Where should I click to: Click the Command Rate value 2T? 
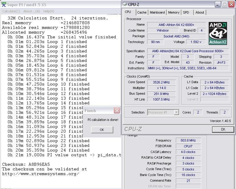188,181
